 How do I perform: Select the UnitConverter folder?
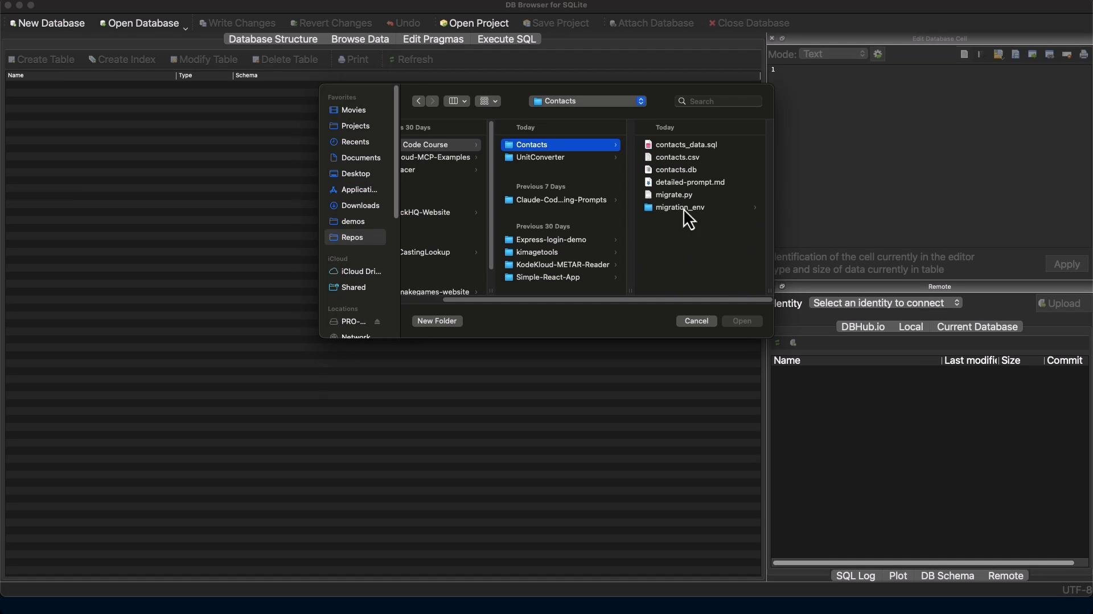(561, 157)
